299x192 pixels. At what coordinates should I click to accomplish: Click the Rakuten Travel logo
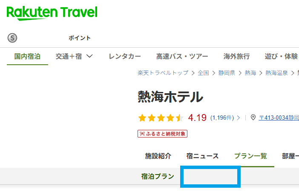tap(52, 13)
